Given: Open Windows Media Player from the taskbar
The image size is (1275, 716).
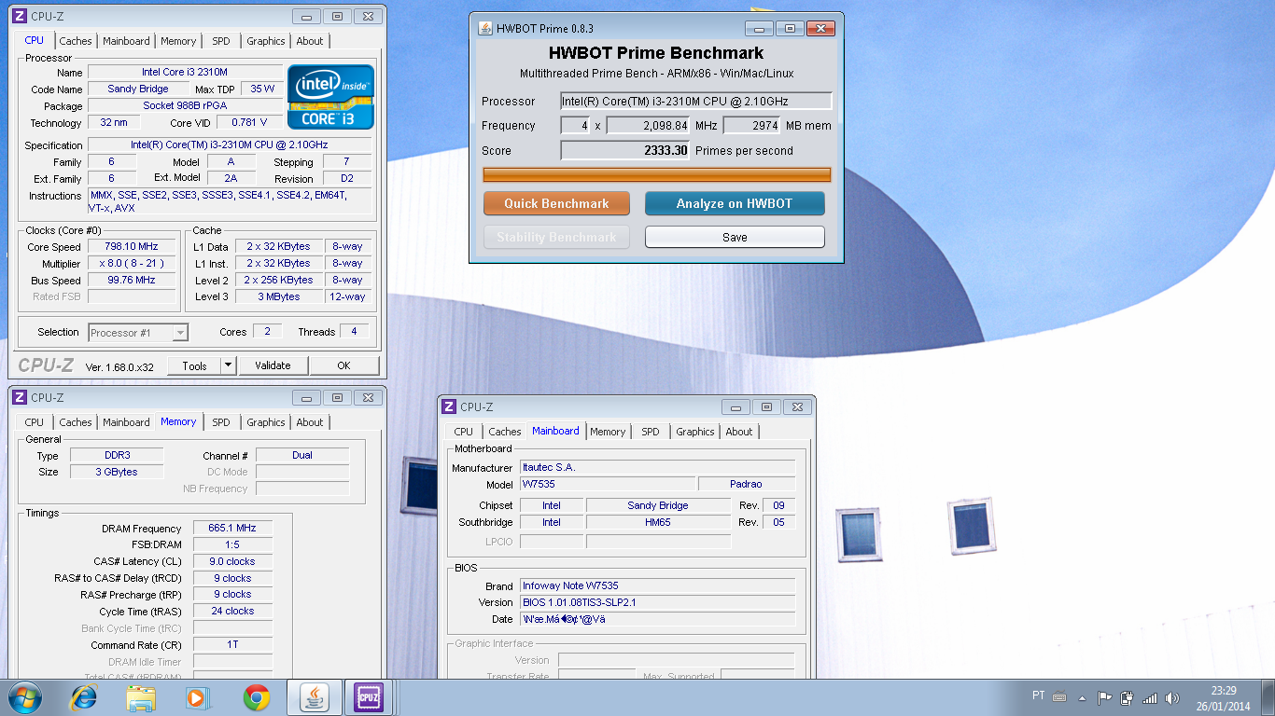Looking at the screenshot, I should point(198,697).
